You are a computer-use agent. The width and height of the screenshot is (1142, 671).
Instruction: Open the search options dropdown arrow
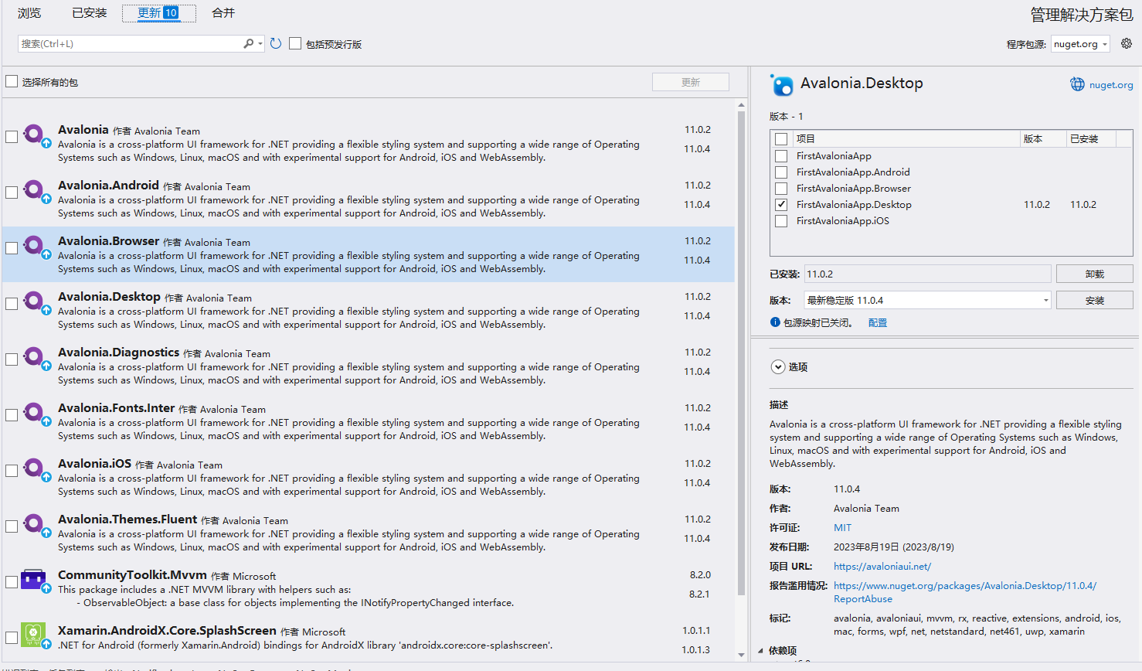[x=260, y=43]
